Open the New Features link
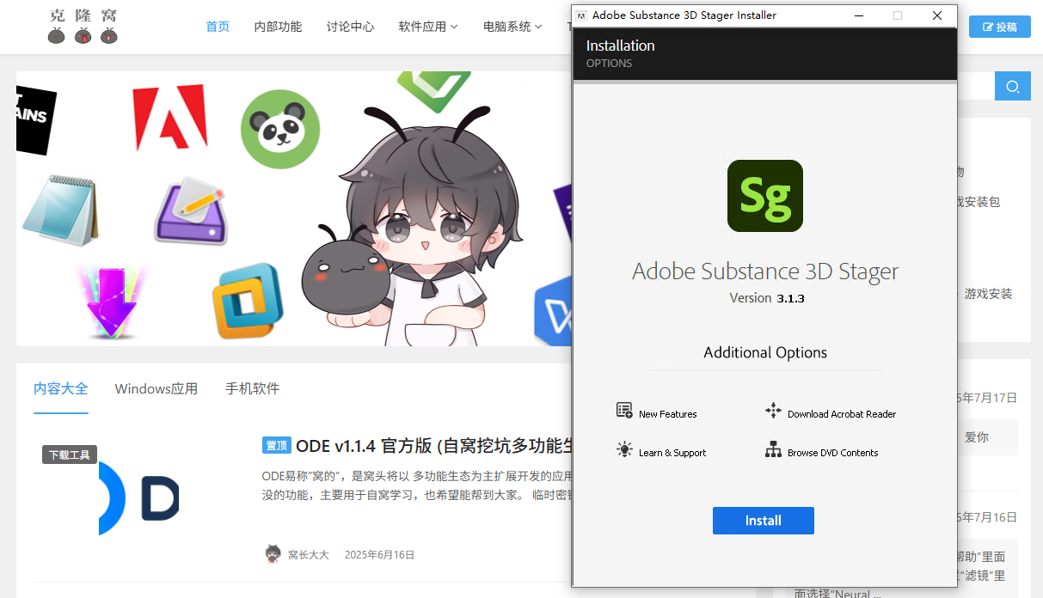1043x598 pixels. [667, 414]
